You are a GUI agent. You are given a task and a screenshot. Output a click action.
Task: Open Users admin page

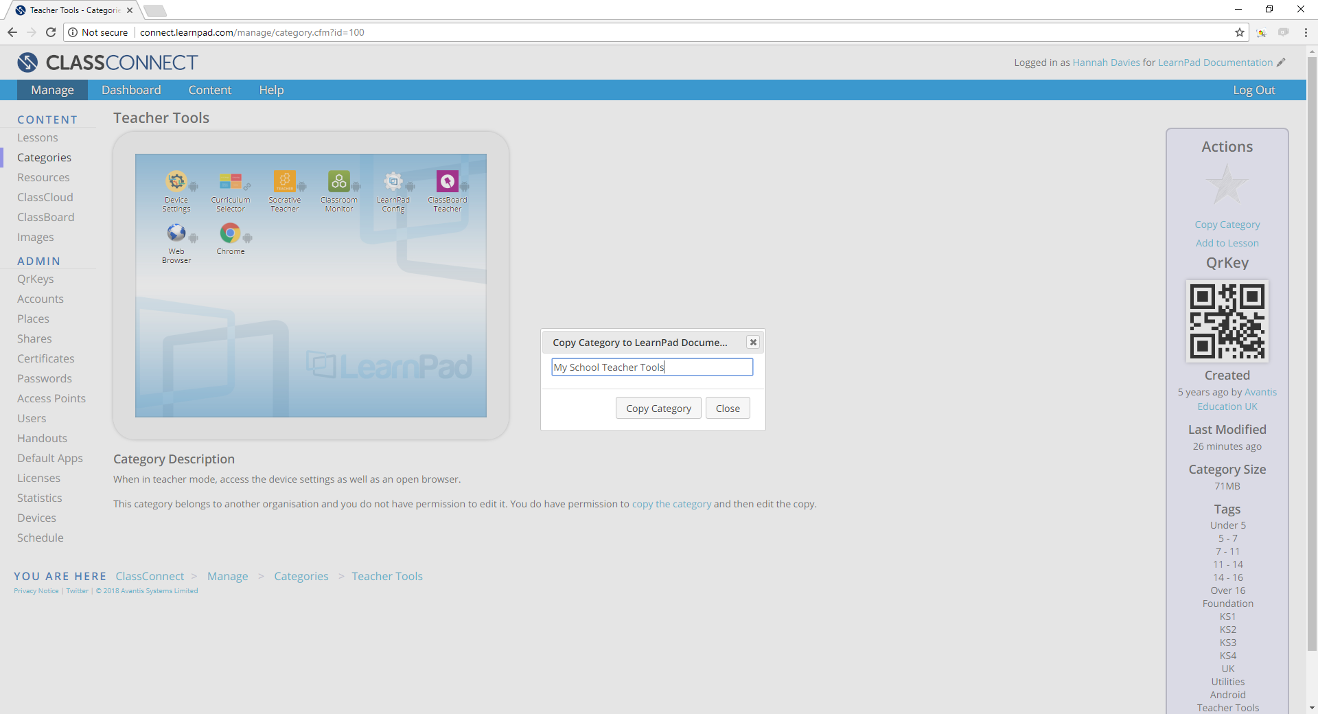click(32, 419)
